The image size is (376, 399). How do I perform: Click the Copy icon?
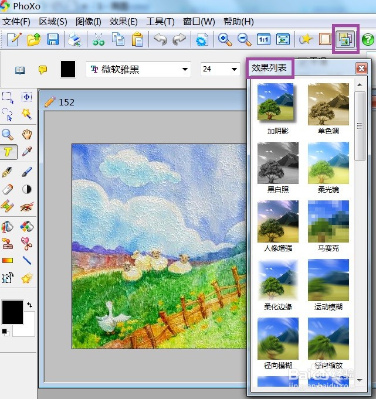click(118, 39)
